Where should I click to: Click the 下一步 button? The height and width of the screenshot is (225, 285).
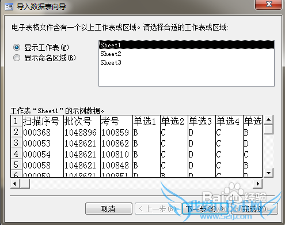pyautogui.click(x=205, y=208)
